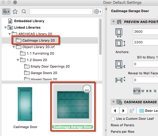
Task: Click the grey macOS close window button
Action: [3, 2]
